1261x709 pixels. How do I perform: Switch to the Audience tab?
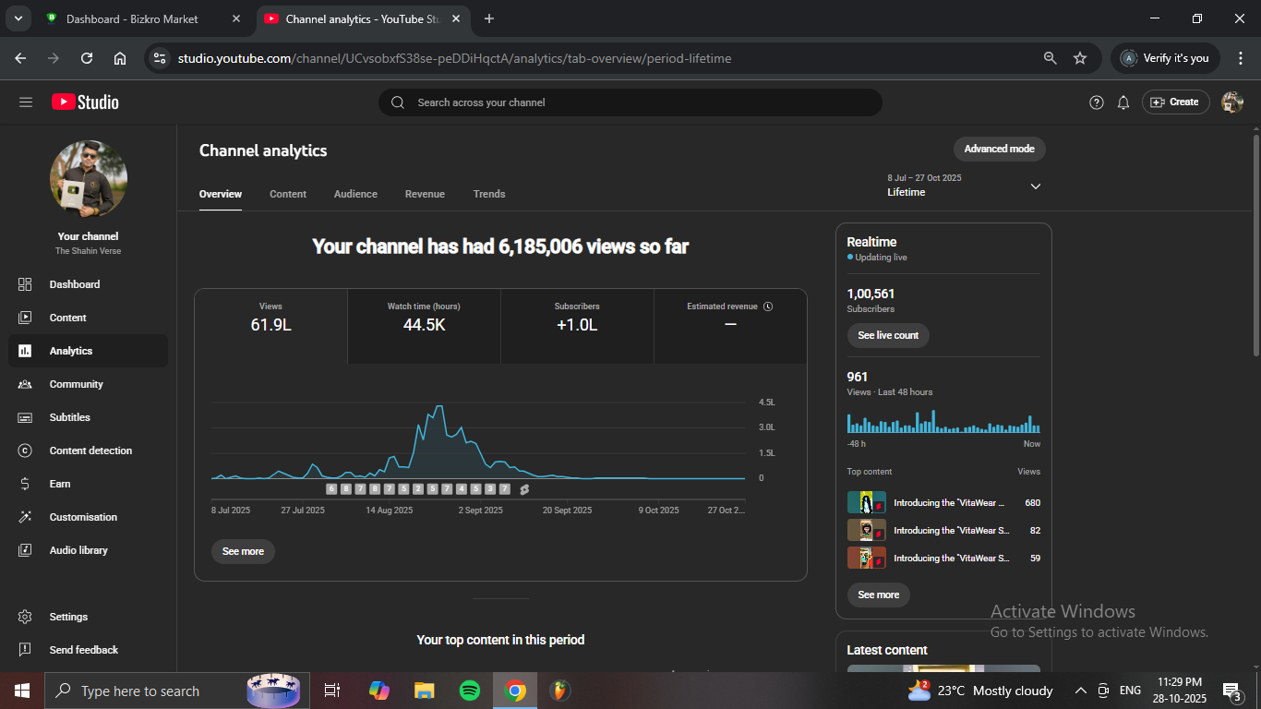[x=355, y=194]
